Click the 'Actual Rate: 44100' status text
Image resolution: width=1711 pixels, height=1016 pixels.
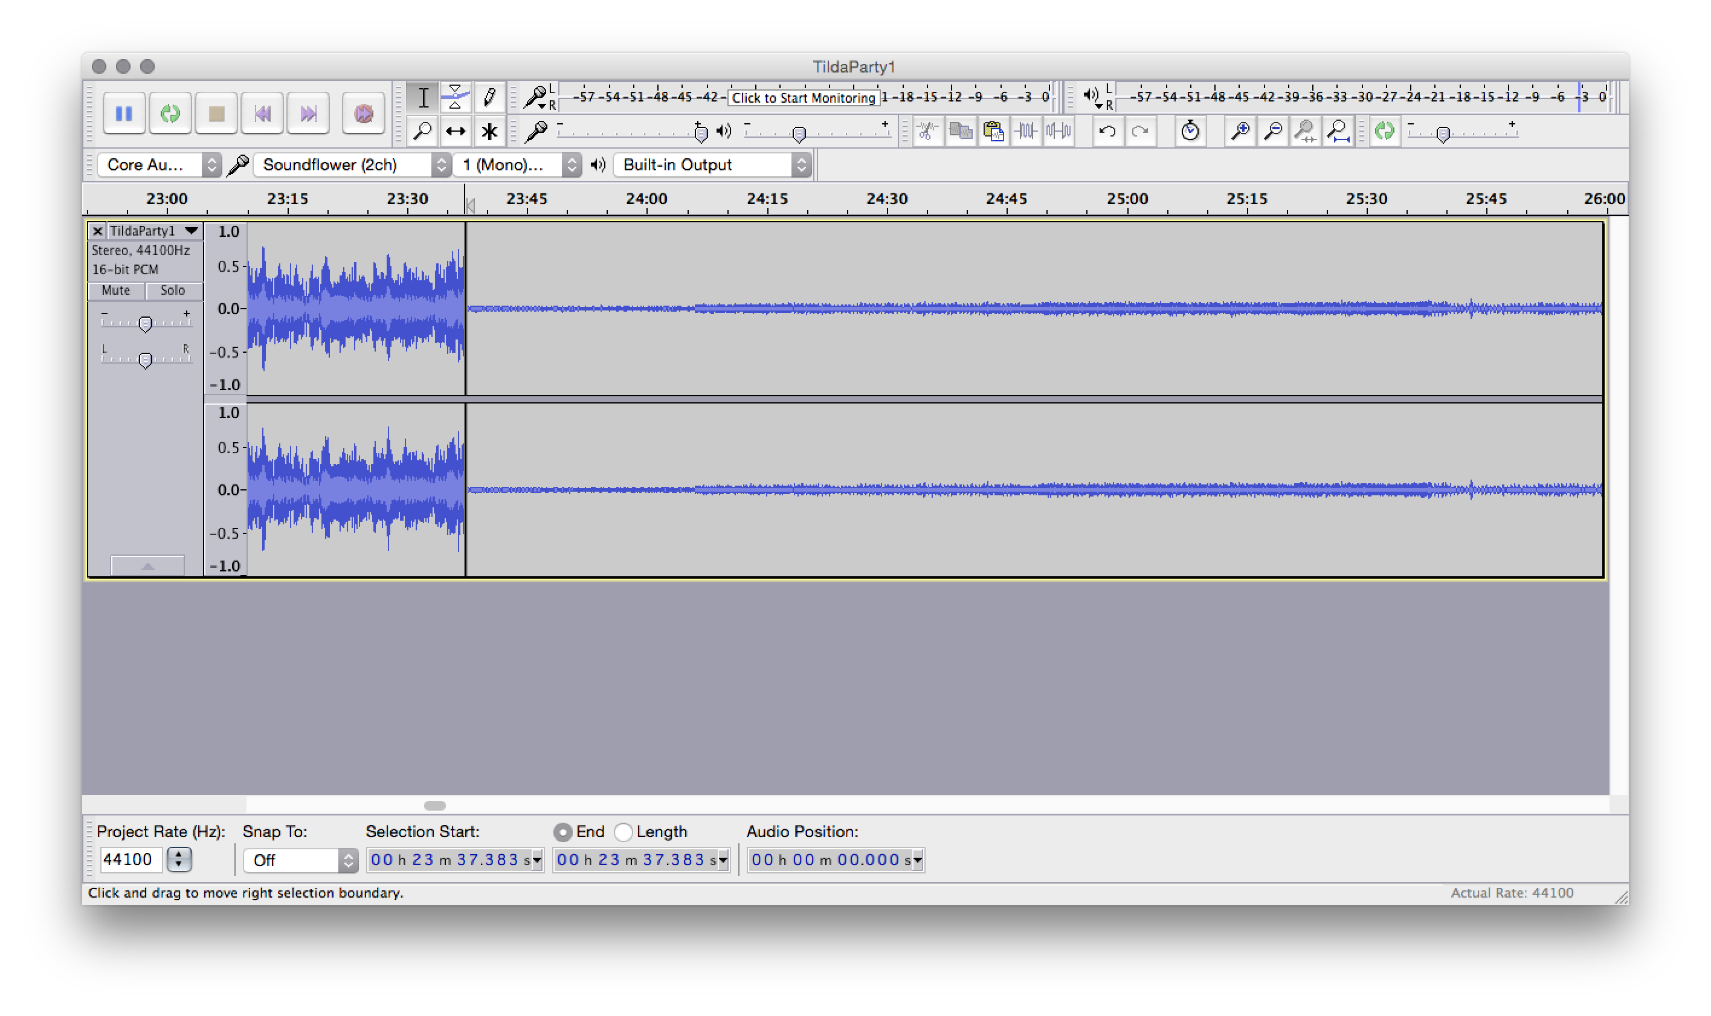[1512, 893]
